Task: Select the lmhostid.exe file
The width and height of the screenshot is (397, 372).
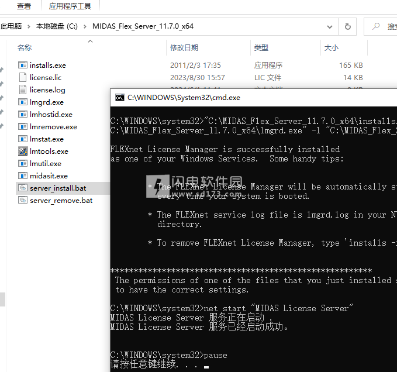Action: click(x=51, y=115)
